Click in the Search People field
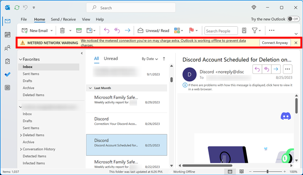303x175 pixels. coord(221,31)
